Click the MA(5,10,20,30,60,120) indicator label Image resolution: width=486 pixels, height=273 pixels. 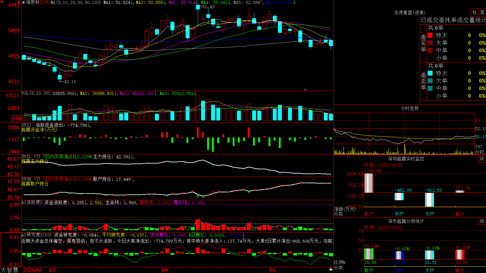[76, 2]
